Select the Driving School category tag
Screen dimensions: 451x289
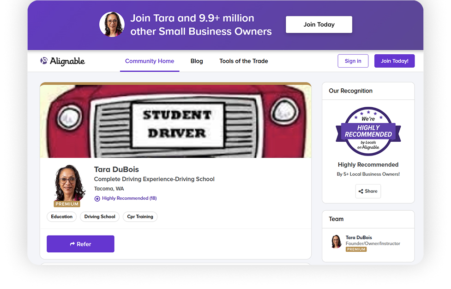tap(99, 216)
